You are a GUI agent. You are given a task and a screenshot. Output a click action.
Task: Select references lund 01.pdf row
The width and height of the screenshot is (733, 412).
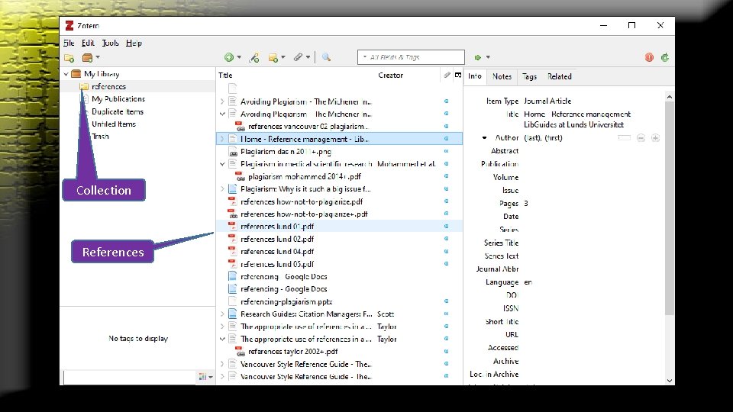pyautogui.click(x=339, y=226)
